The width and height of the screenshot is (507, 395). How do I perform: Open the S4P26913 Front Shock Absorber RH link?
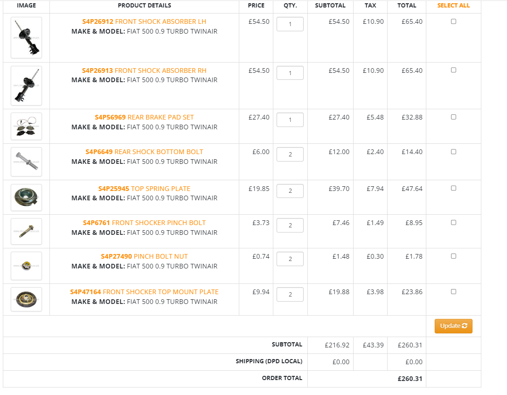pos(144,71)
